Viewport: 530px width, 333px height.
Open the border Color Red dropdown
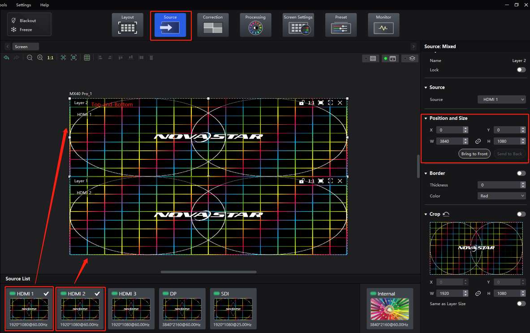(x=502, y=196)
